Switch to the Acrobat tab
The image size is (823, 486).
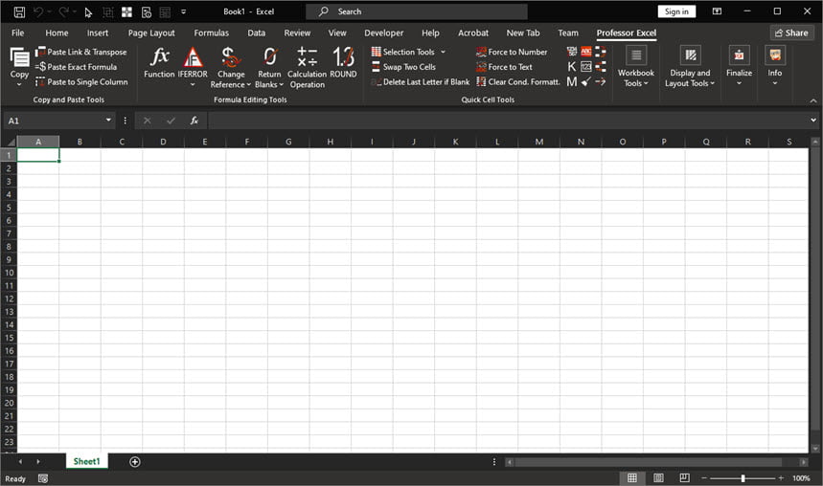point(473,33)
